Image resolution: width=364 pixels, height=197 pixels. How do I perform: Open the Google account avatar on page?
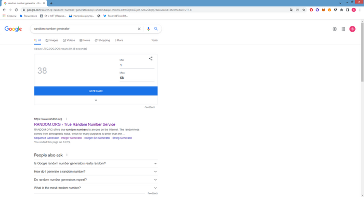353,29
